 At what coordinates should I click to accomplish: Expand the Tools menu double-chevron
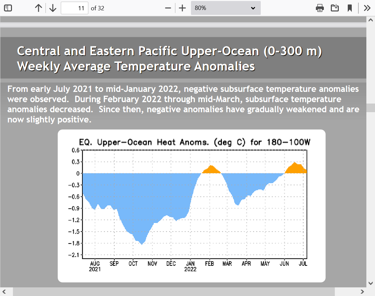click(x=367, y=8)
